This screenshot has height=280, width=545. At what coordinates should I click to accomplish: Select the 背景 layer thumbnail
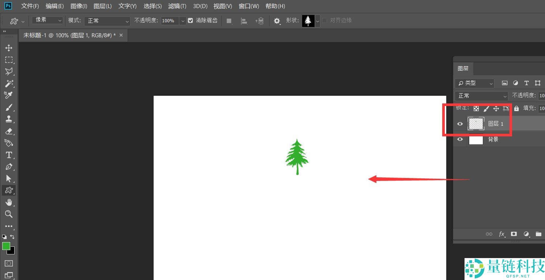tap(476, 139)
